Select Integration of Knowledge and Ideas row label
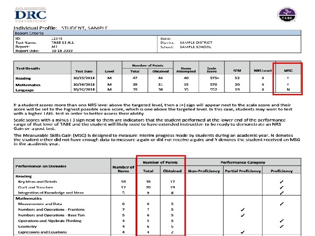 coord(51,193)
